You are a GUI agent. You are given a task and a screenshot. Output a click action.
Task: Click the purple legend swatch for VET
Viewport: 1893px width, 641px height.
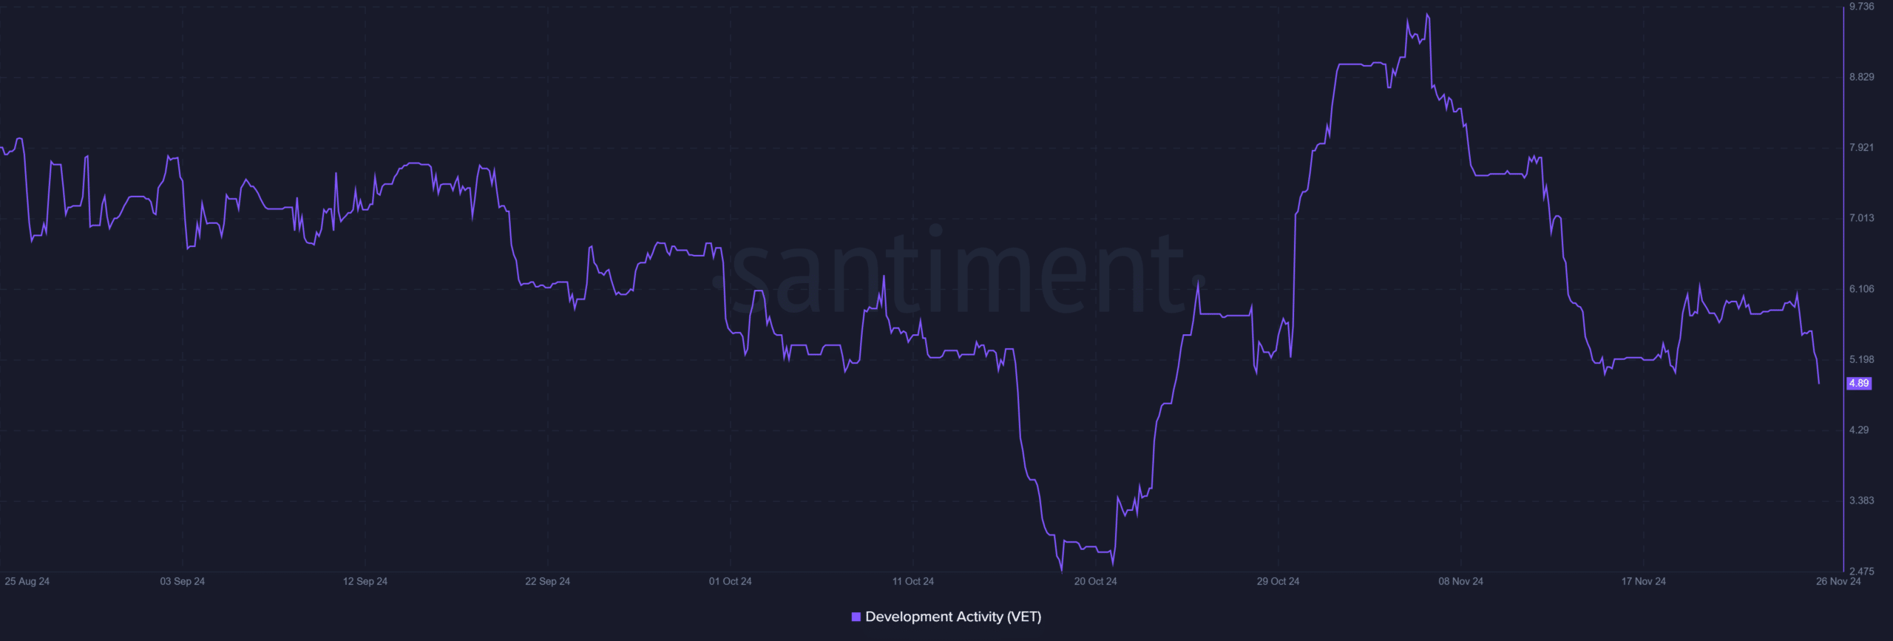(856, 617)
